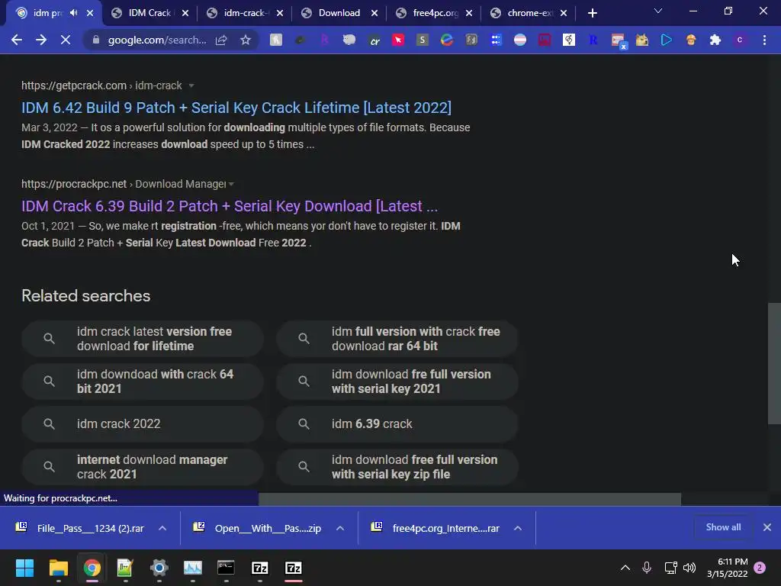Mute the idm tab via its speaker icon
781x586 pixels.
(x=74, y=13)
